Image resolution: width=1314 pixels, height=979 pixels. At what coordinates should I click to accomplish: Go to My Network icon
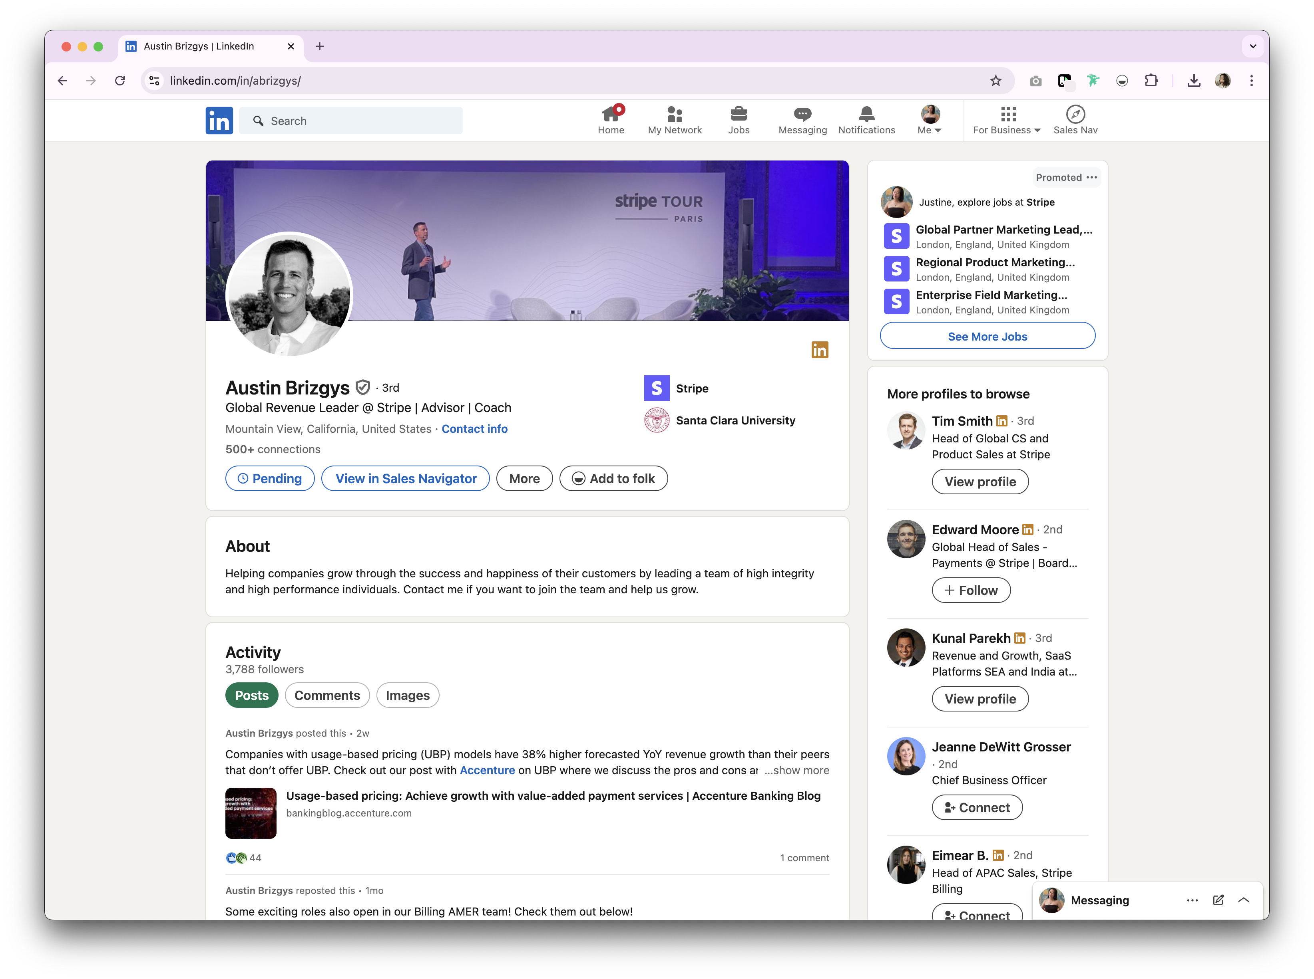coord(675,114)
